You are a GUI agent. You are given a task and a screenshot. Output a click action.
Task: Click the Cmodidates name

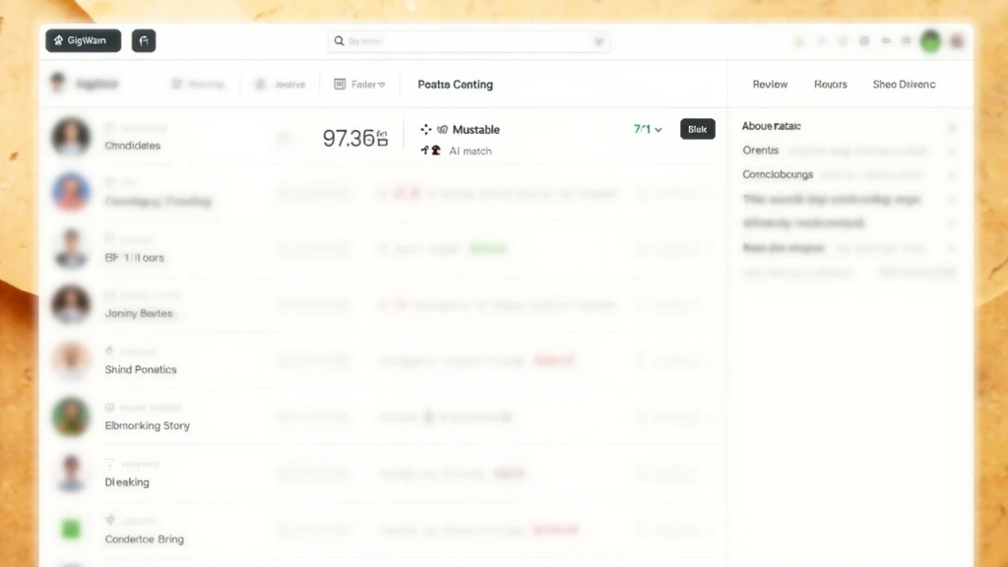[x=133, y=146]
